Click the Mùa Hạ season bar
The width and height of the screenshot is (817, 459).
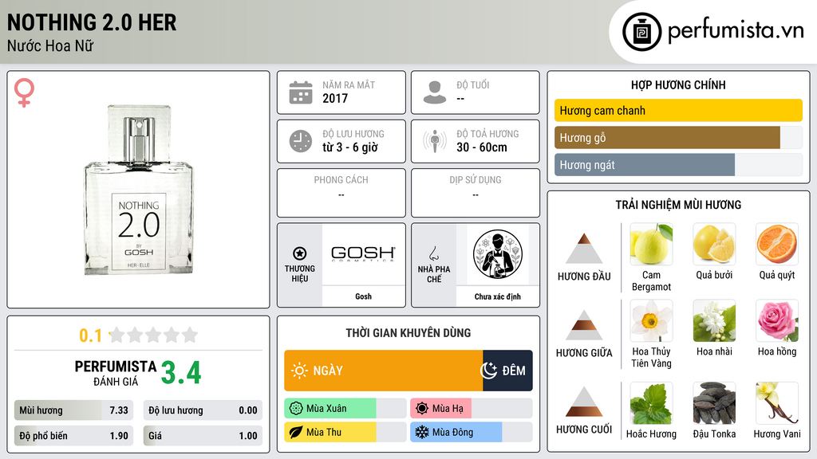[x=472, y=409]
